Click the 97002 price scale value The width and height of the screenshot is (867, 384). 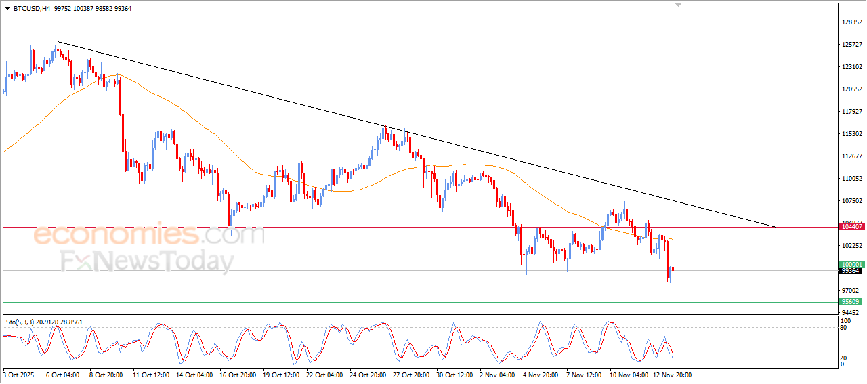pyautogui.click(x=851, y=290)
